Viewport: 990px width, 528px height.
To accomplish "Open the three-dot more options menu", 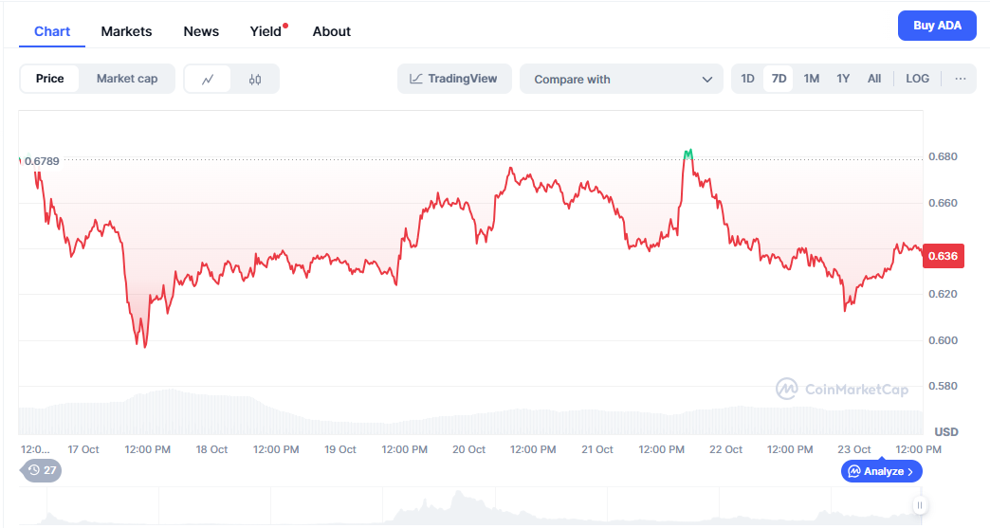I will click(960, 79).
